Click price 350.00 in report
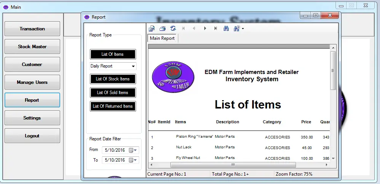This screenshot has height=184, width=380. click(x=307, y=137)
